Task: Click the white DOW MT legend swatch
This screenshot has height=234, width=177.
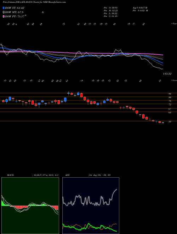Action: (4, 12)
